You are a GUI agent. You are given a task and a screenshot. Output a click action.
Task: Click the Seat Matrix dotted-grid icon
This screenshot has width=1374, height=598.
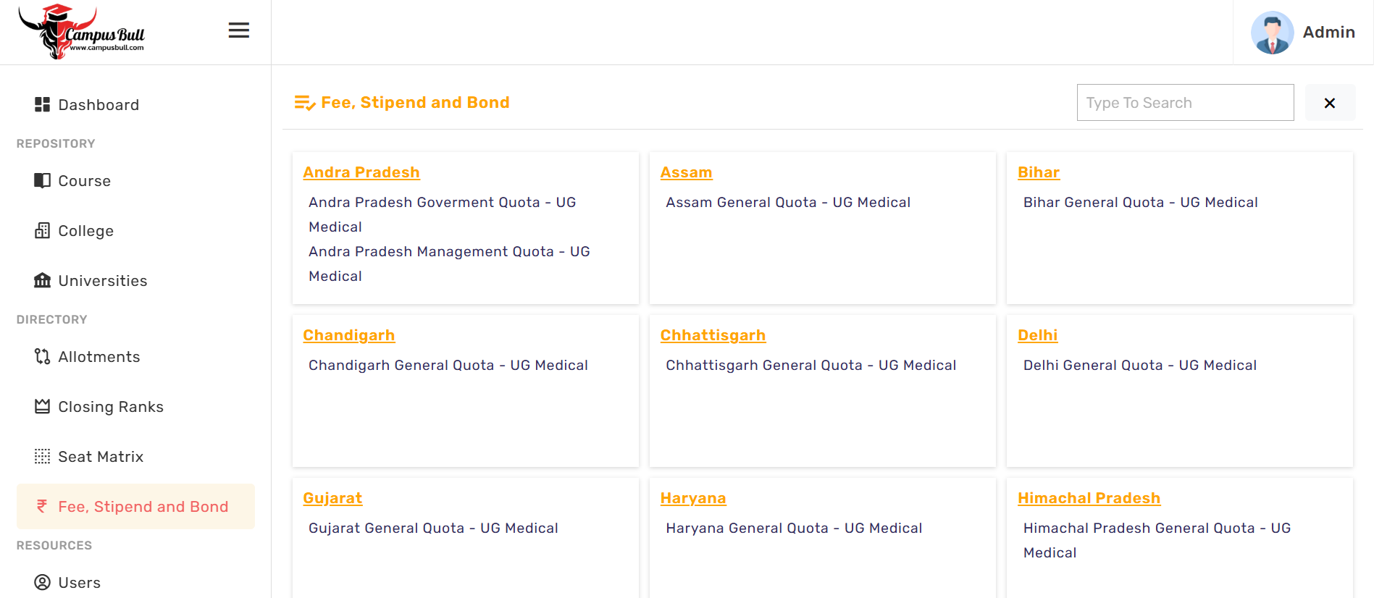pos(42,456)
